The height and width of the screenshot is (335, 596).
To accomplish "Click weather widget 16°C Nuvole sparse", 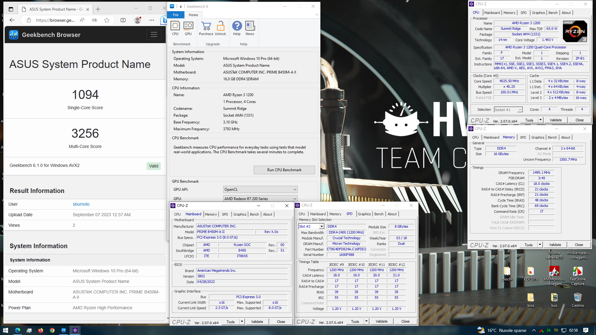I will click(502, 330).
